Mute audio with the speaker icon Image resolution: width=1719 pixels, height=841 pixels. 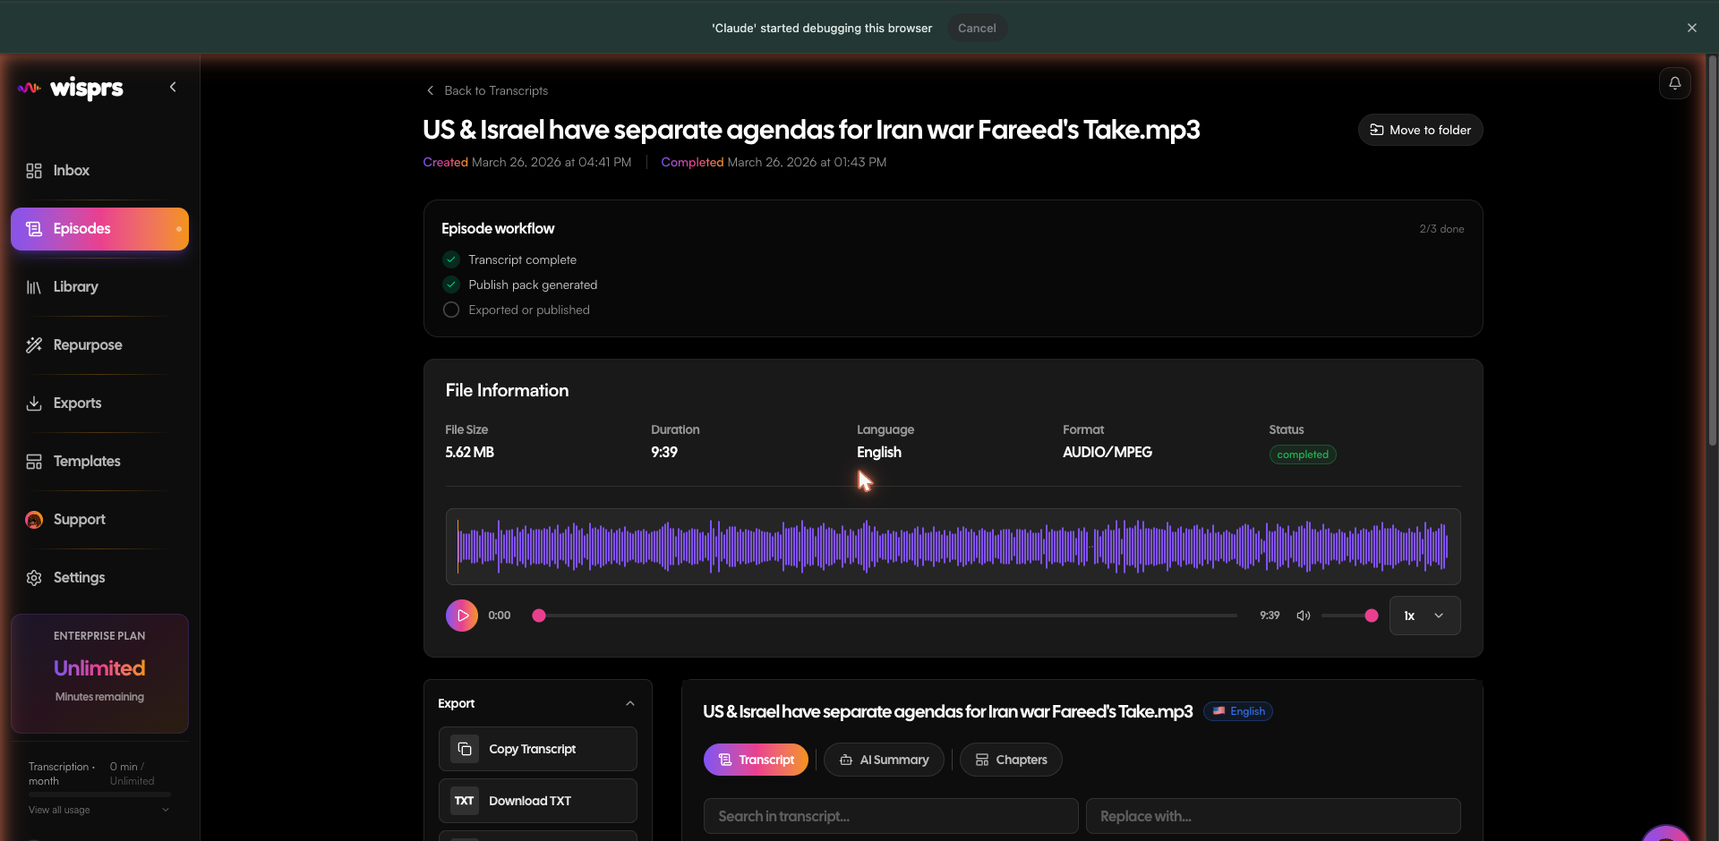click(1304, 616)
